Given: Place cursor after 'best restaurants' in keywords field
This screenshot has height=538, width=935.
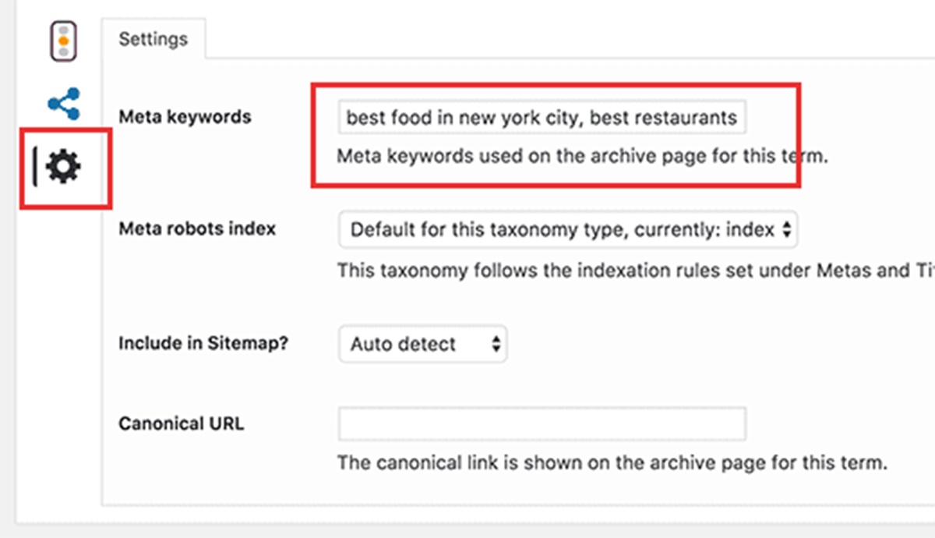Looking at the screenshot, I should tap(740, 118).
